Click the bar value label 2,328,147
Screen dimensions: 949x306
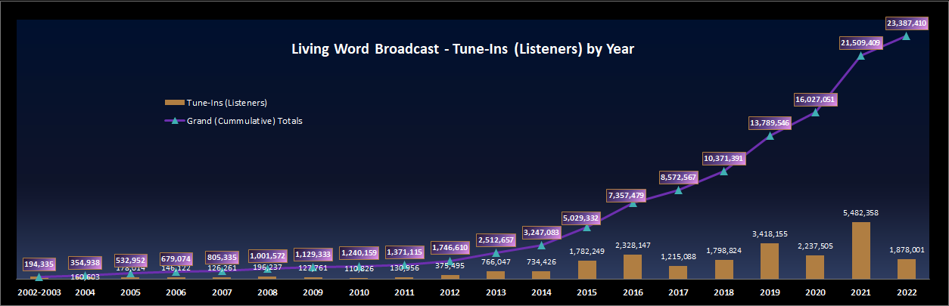click(x=633, y=246)
